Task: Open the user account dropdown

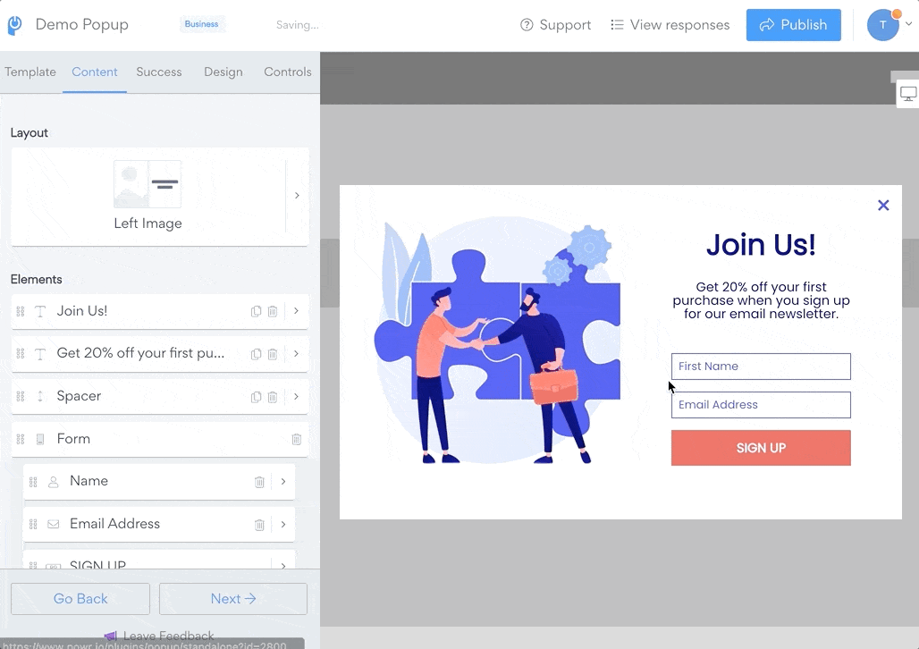Action: pos(889,25)
